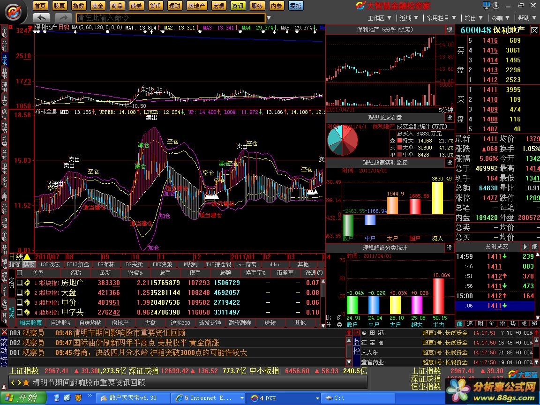The image size is (540, 405).
Task: Open 设 settings for 理想超赢实时监控
Action: coord(450,162)
